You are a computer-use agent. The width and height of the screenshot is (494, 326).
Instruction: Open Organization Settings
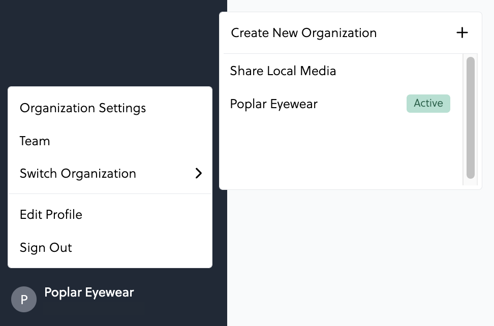110,108
